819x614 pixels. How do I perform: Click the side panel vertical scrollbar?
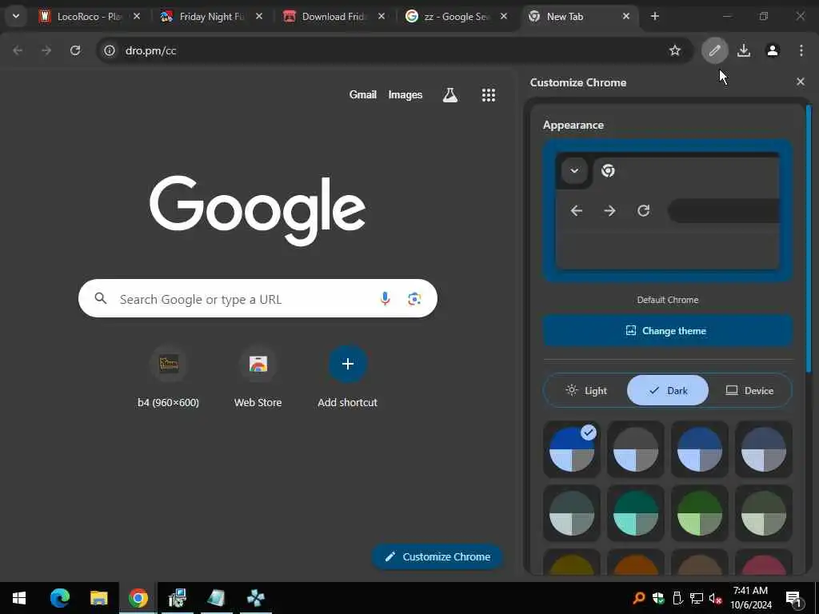click(809, 239)
